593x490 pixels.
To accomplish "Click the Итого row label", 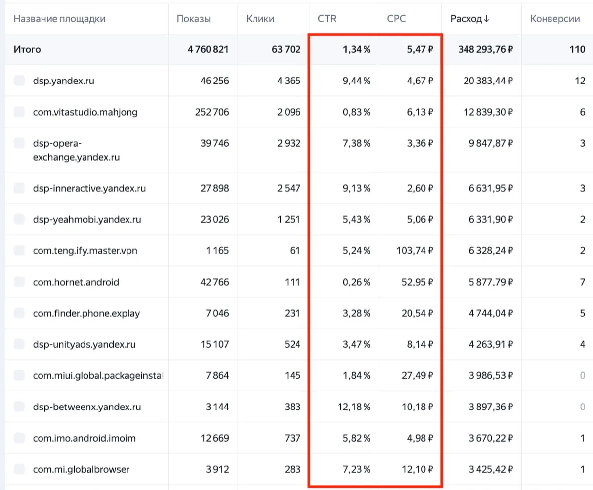I will 27,49.
